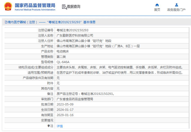Image resolution: width=191 pixels, height=132 pixels.
Task: Click 无 in 附件 row
Action: click(58, 83)
